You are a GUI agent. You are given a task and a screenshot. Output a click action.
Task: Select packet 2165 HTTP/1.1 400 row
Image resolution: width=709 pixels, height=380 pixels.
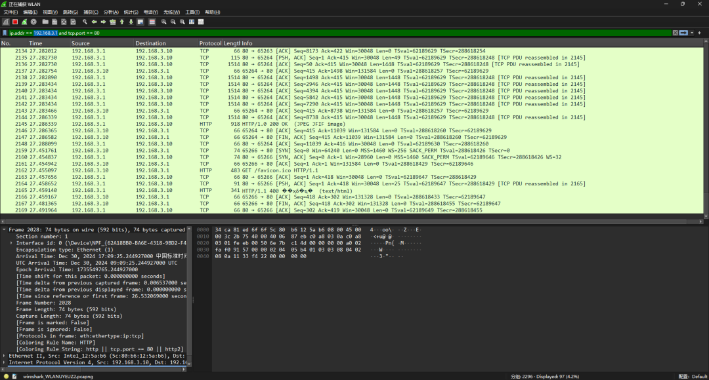[352, 191]
